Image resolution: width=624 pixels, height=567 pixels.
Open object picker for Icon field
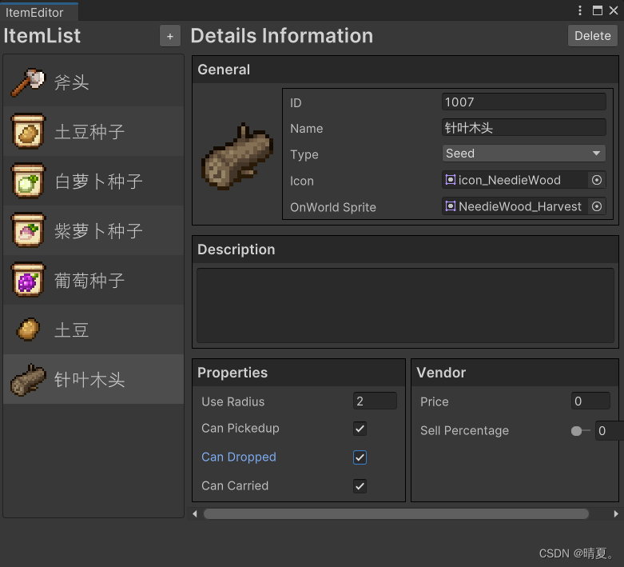tap(597, 181)
